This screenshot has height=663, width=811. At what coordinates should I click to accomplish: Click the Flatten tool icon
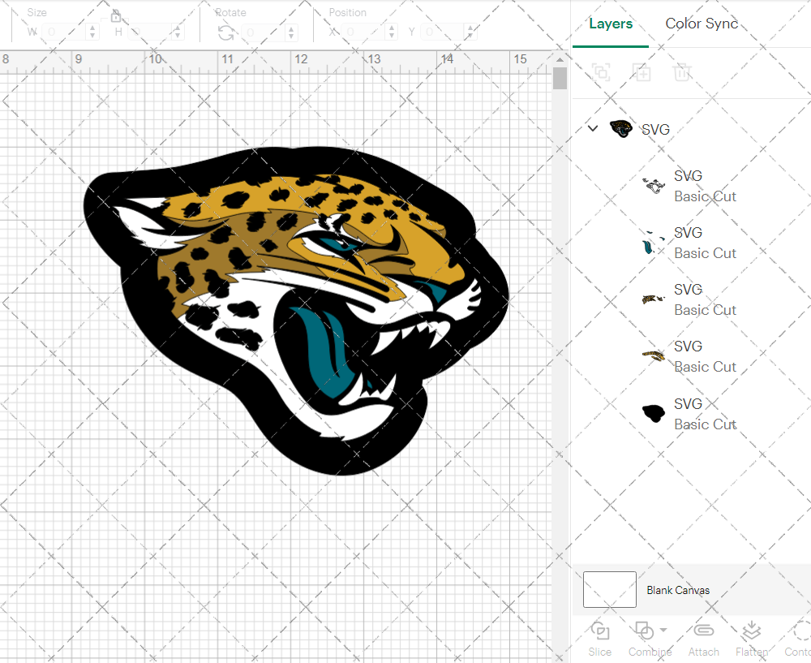(x=751, y=631)
